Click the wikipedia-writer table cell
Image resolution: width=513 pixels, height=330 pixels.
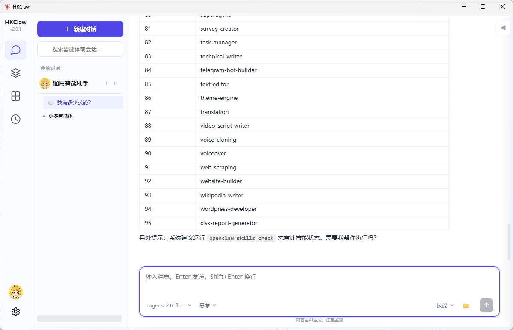(322, 195)
